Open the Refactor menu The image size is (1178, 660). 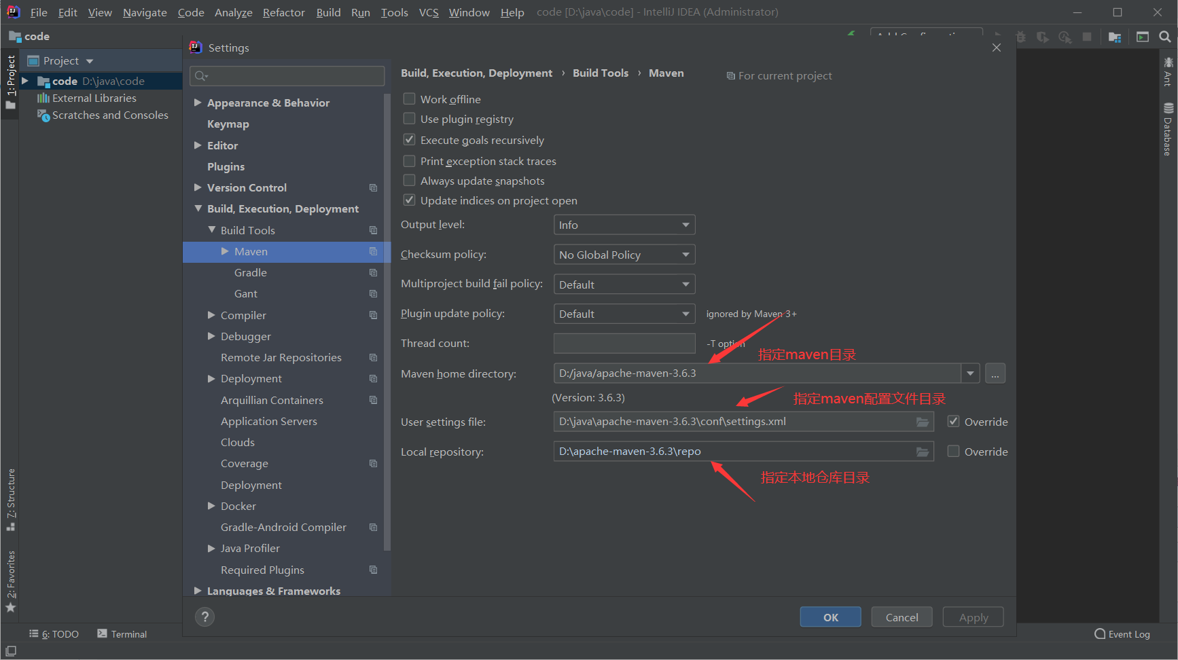[283, 12]
